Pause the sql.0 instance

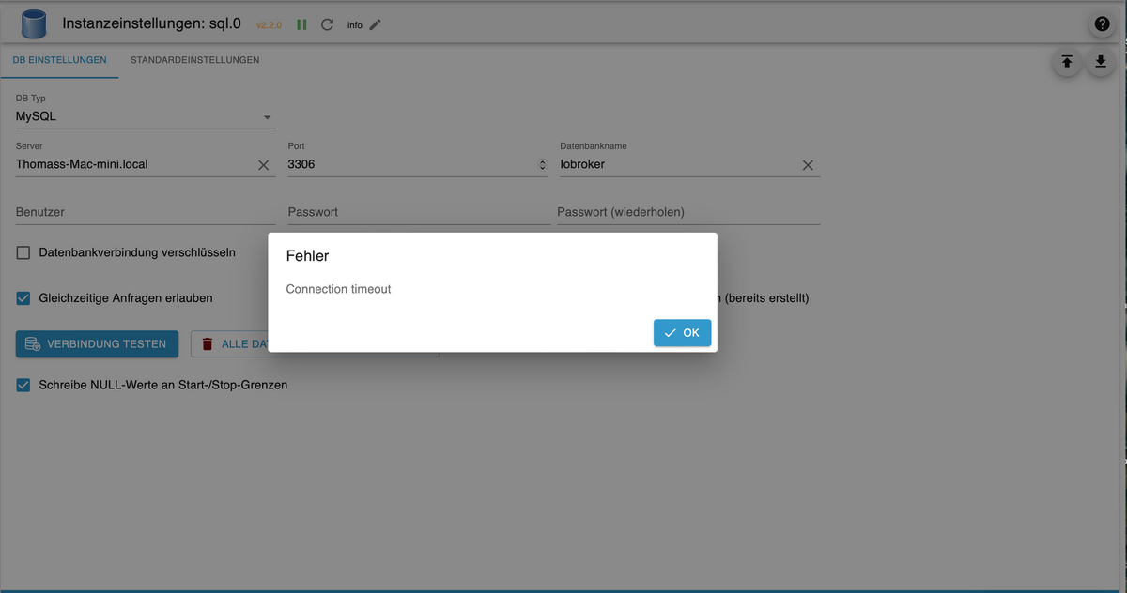point(302,24)
